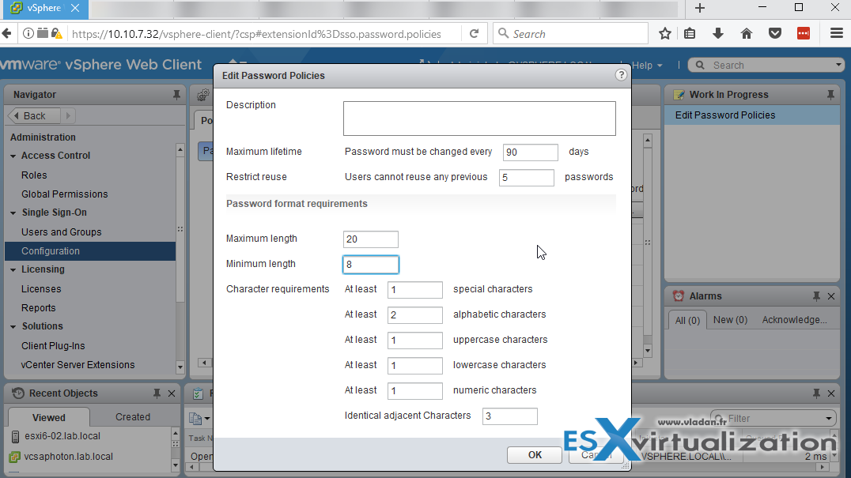
Task: Open Roles in Navigator
Action: (x=34, y=175)
